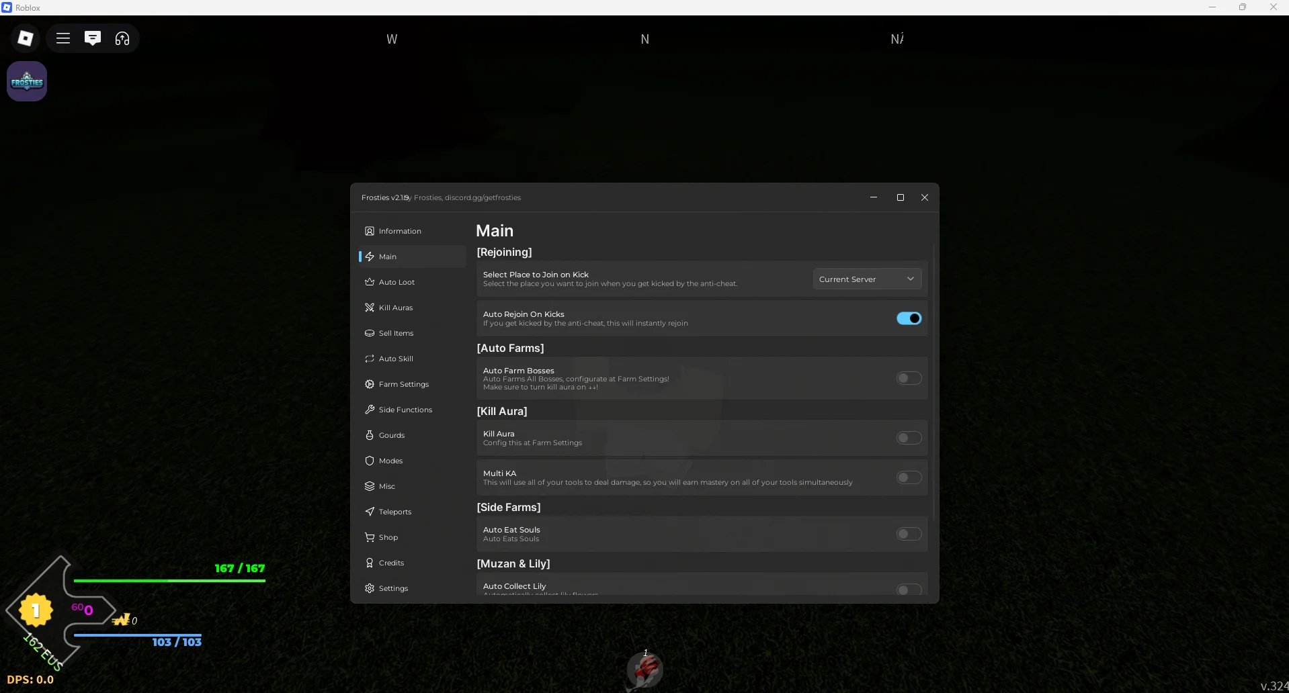The height and width of the screenshot is (693, 1289).
Task: Click the [Kill Aura] section heading
Action: [x=502, y=411]
